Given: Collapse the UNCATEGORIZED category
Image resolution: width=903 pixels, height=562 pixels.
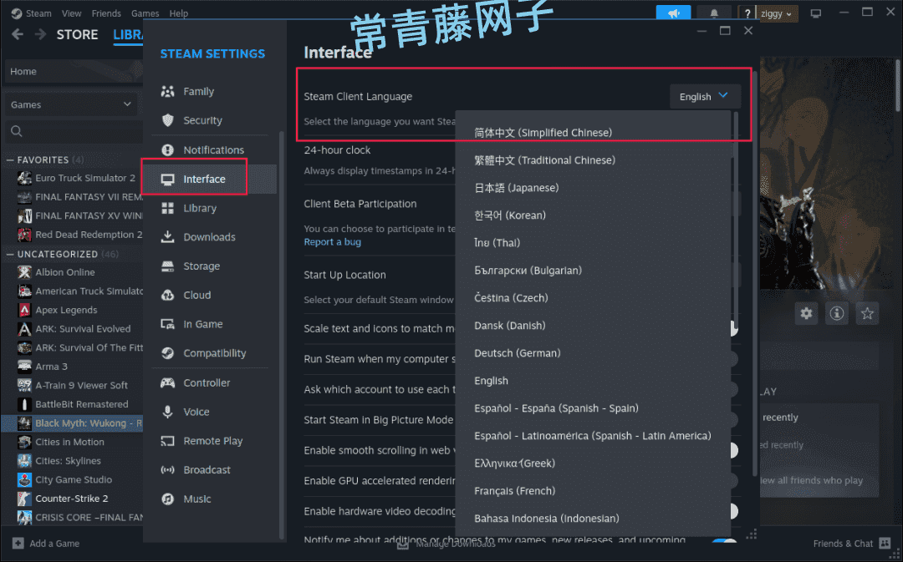Looking at the screenshot, I should pyautogui.click(x=11, y=254).
